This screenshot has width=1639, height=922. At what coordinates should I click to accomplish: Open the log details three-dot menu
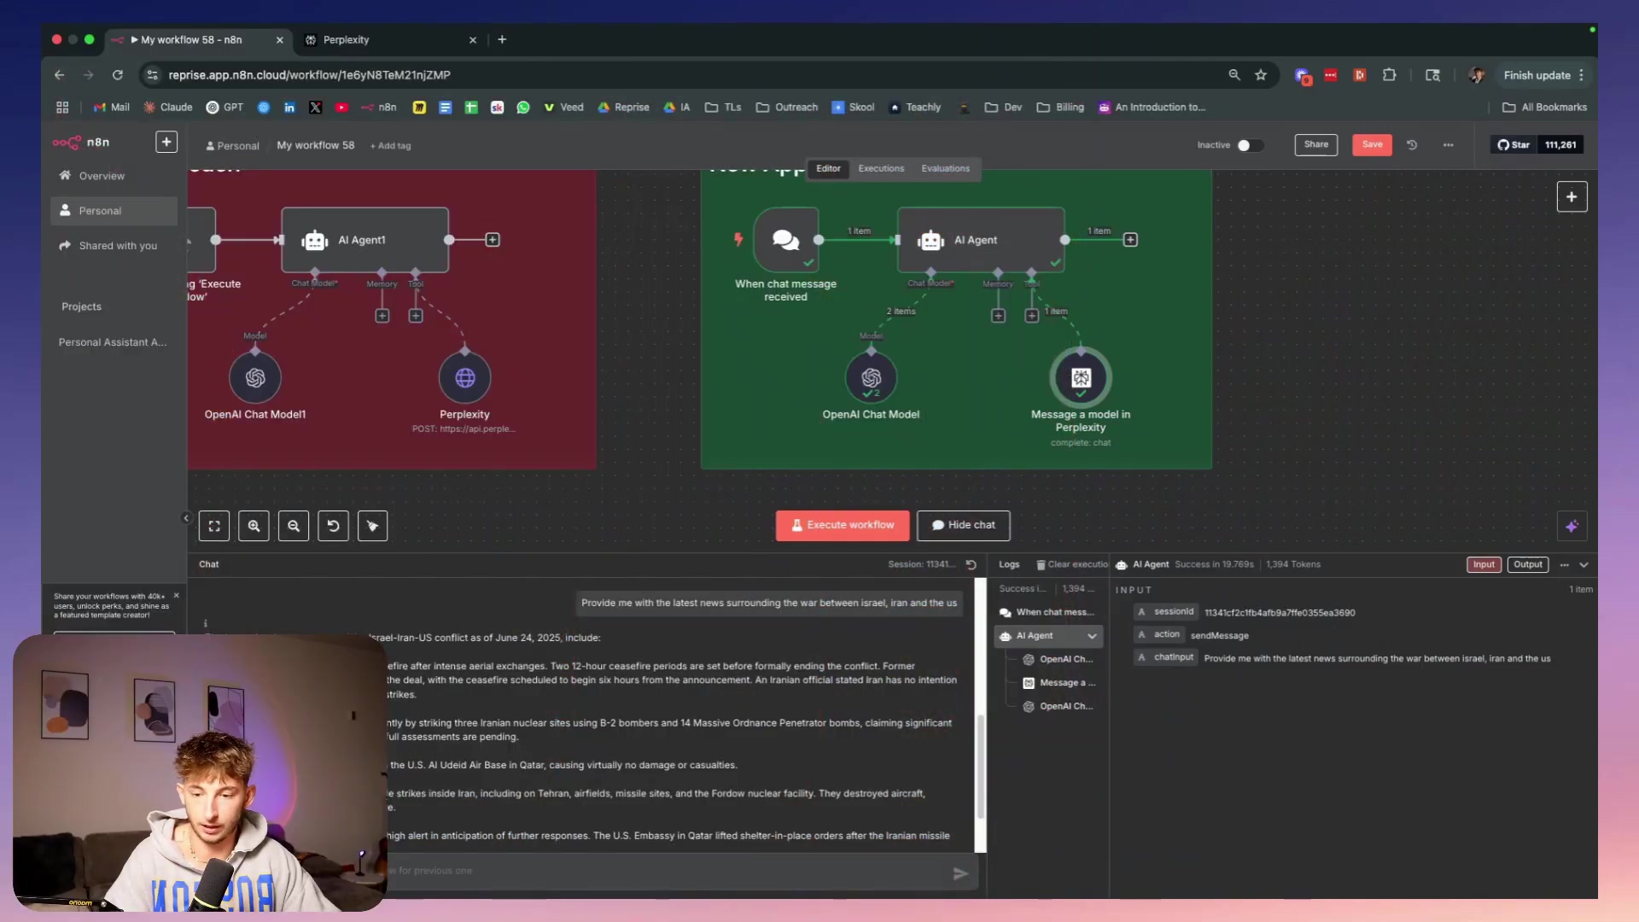pos(1564,565)
